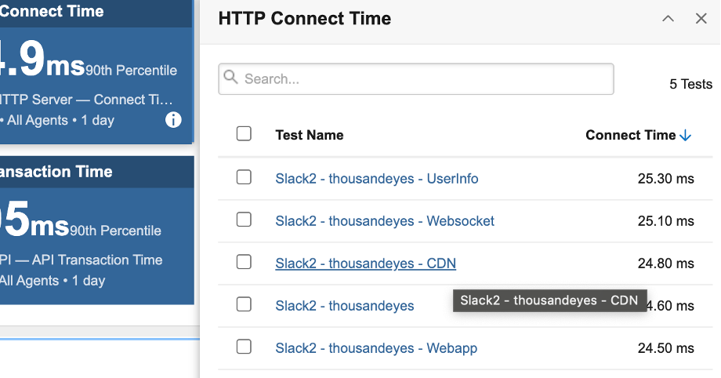Check the plain Slack2 - thousandeyes checkbox
This screenshot has width=721, height=378.
pyautogui.click(x=244, y=304)
